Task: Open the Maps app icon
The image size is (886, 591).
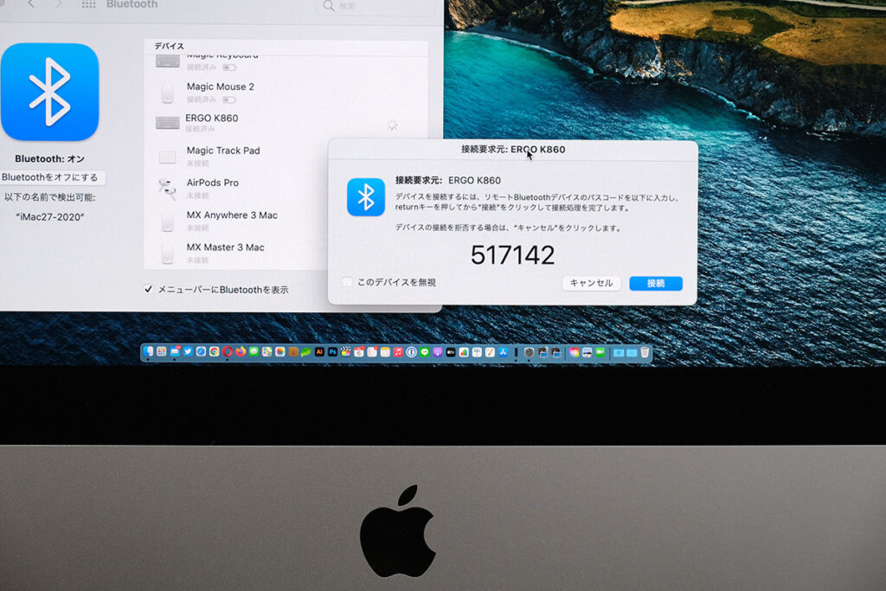Action: (266, 351)
